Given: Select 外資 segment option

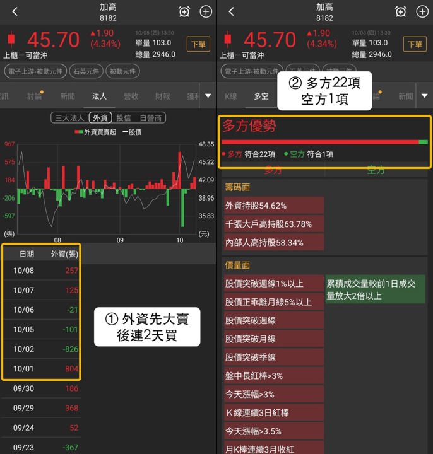Looking at the screenshot, I should pyautogui.click(x=100, y=118).
